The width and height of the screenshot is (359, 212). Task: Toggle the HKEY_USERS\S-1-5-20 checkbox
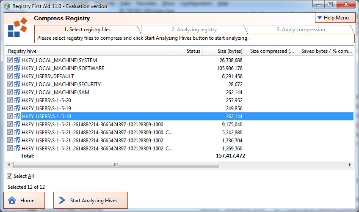tap(10, 100)
